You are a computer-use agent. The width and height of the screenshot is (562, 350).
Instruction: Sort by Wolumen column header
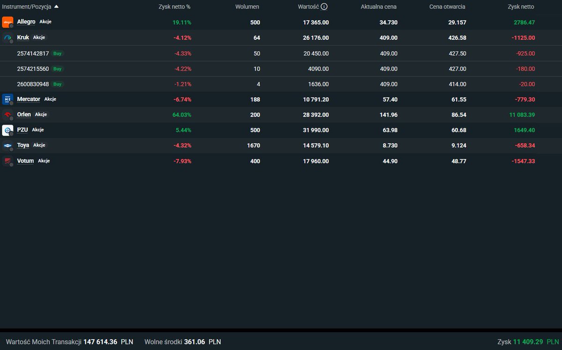[x=247, y=7]
